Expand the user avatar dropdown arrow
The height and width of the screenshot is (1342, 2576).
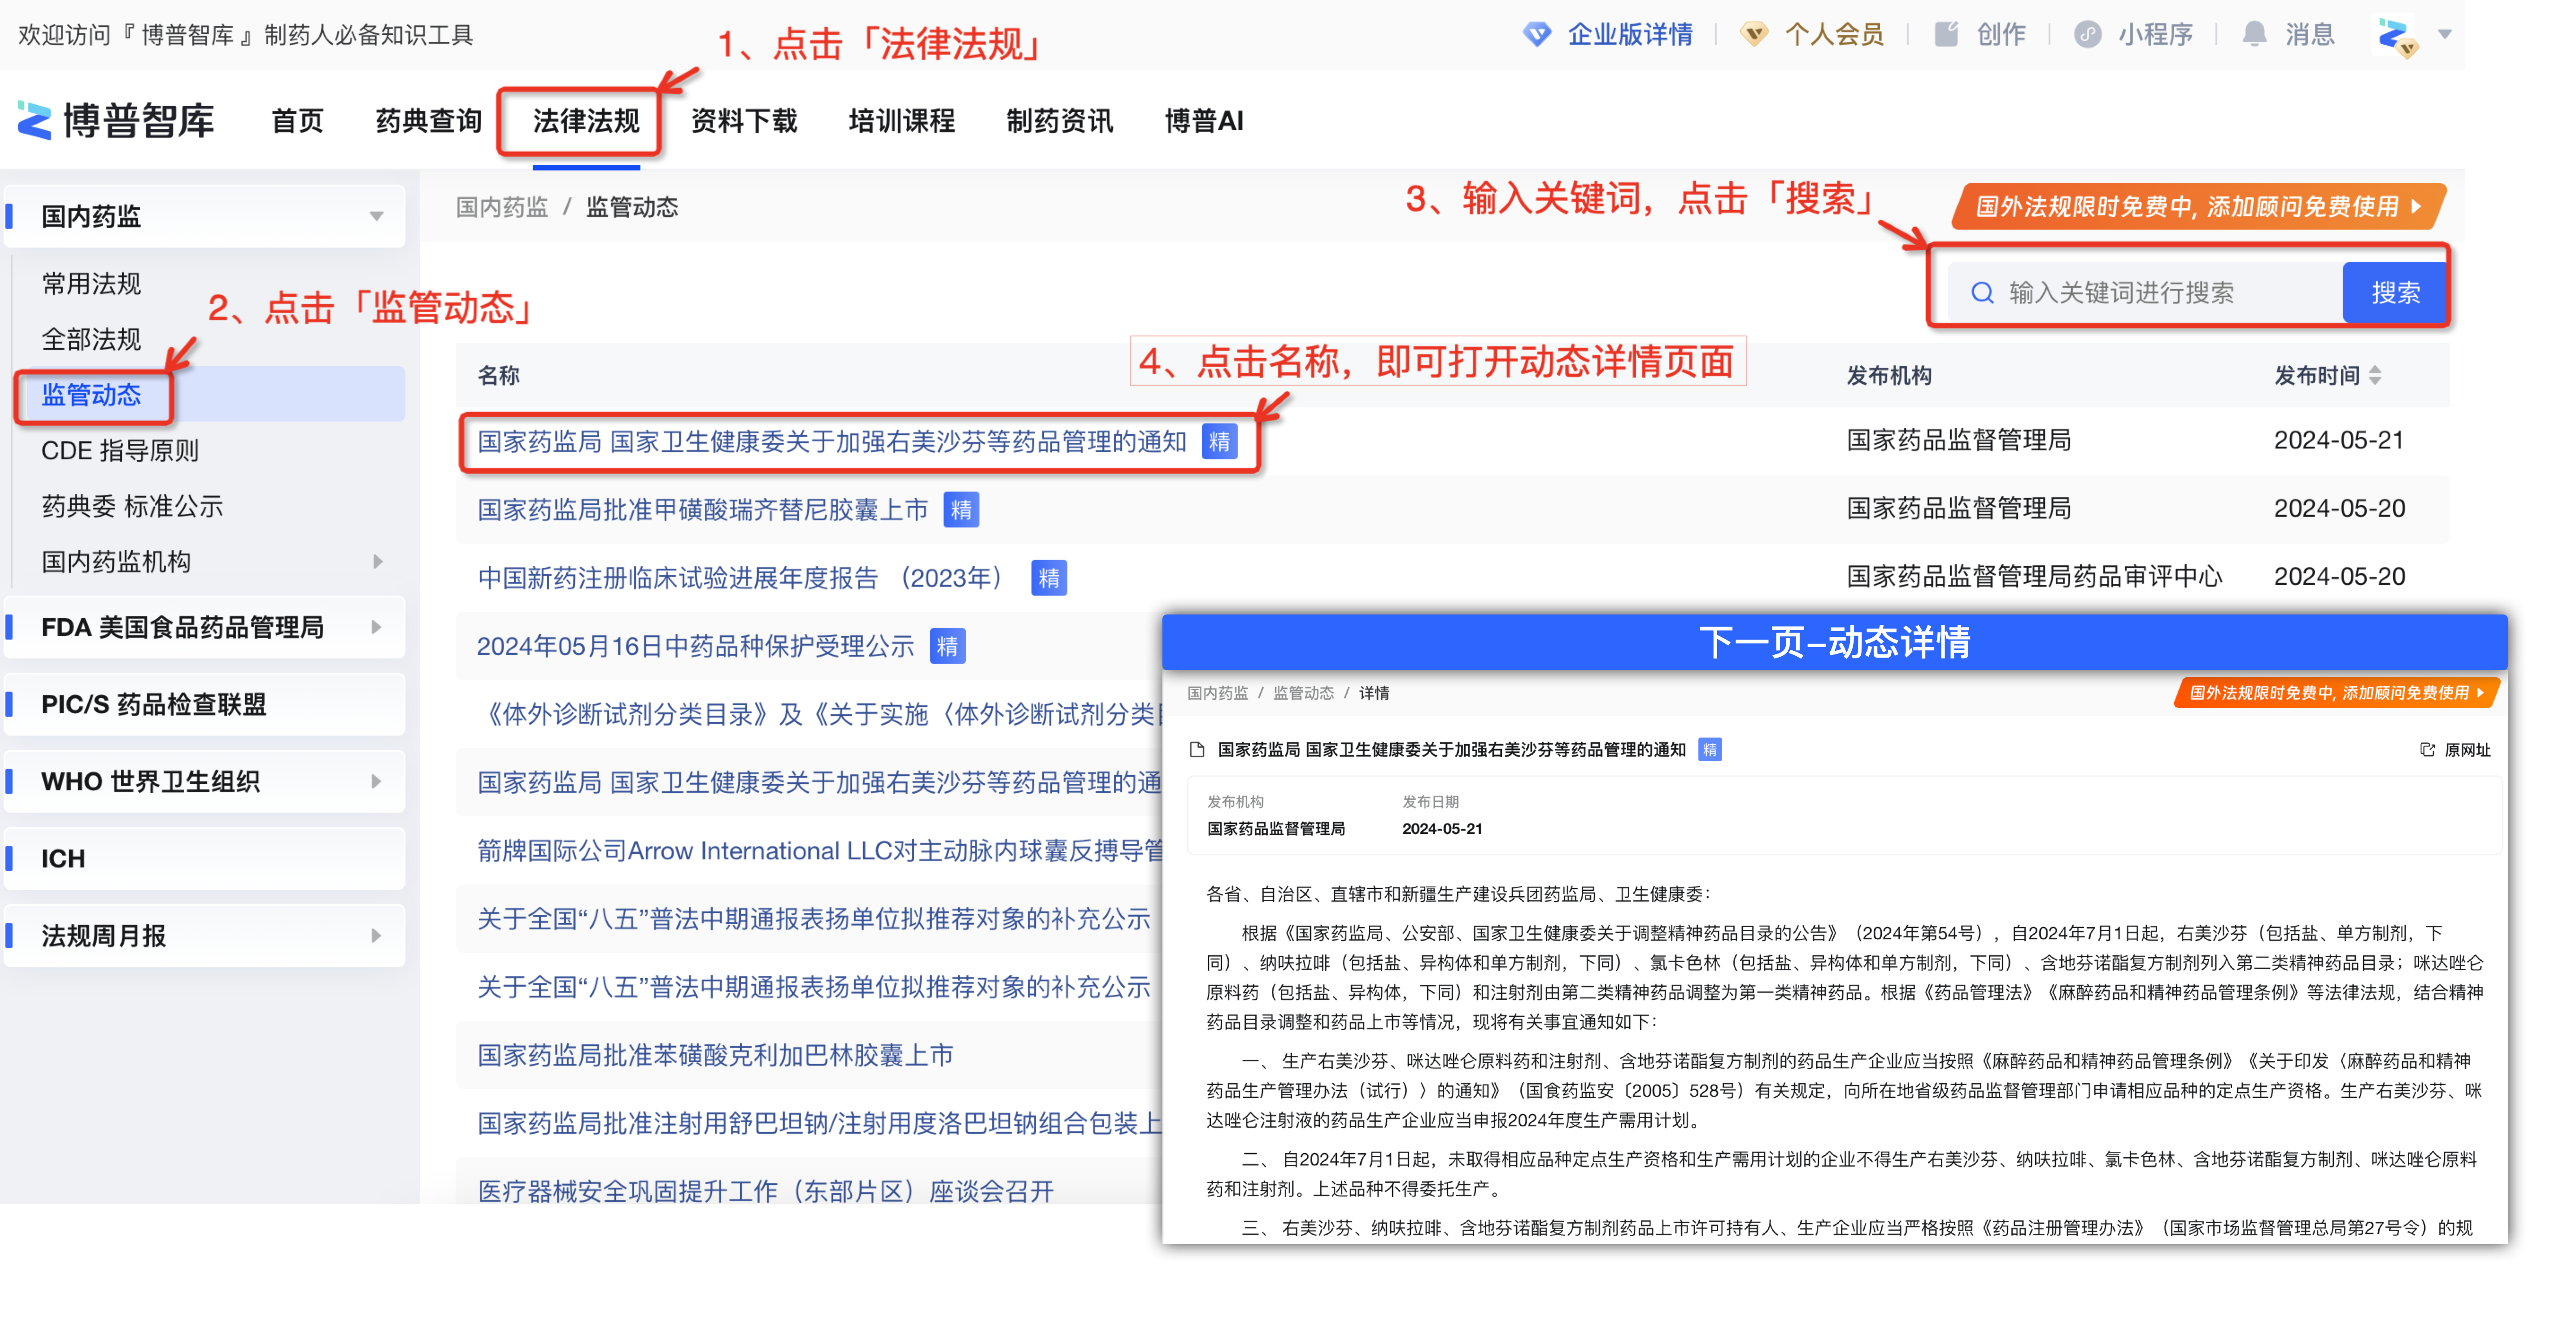click(2444, 35)
